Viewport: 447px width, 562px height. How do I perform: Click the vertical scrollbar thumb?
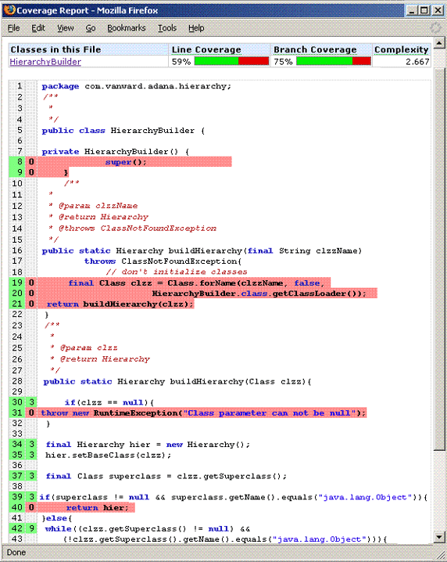pos(439,258)
